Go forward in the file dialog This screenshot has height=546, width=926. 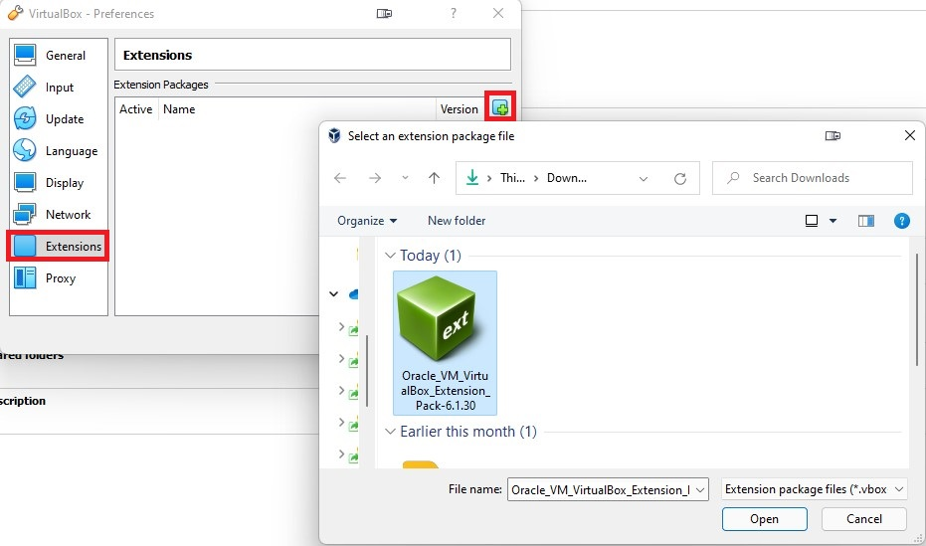(375, 178)
